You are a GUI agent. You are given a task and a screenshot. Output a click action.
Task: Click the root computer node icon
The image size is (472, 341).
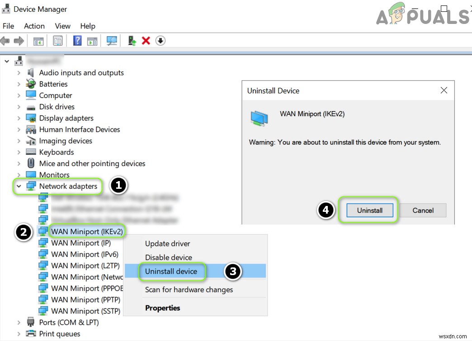tap(19, 61)
